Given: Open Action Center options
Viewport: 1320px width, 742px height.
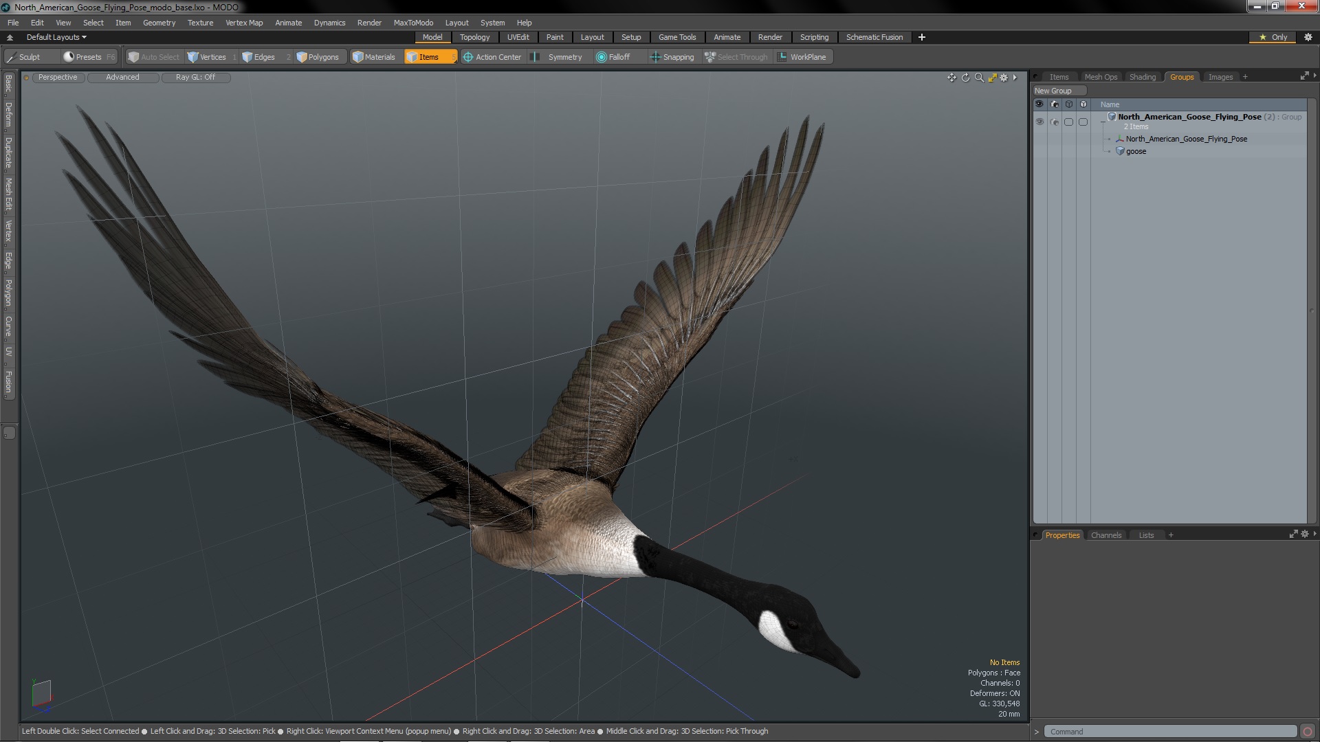Looking at the screenshot, I should pos(492,57).
